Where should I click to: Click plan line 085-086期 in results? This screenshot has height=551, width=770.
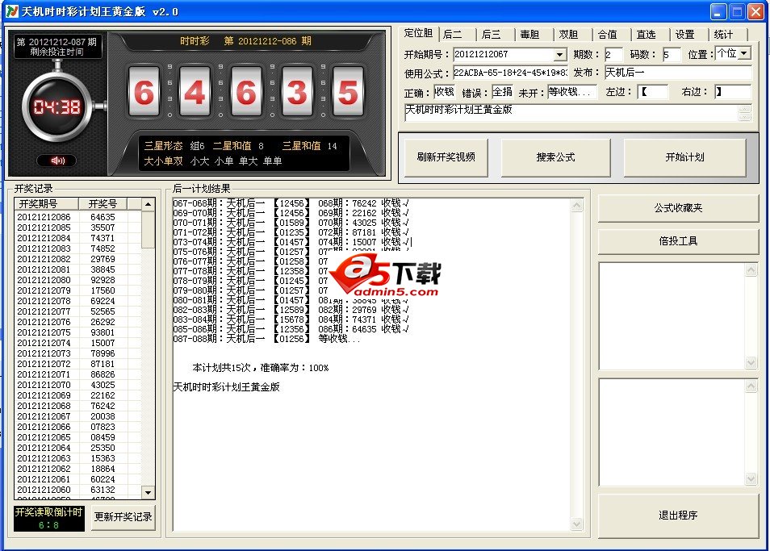(x=291, y=328)
